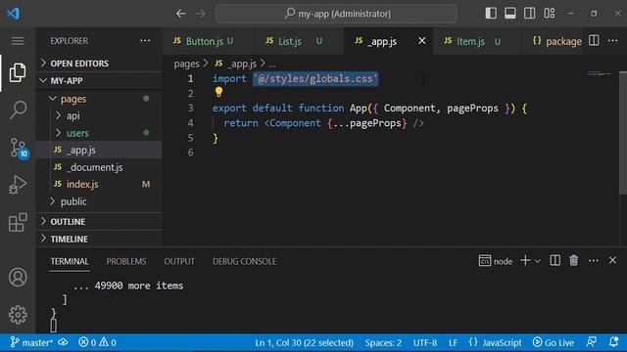Split the editor to the right
Screen dimensions: 627x352
pos(594,40)
